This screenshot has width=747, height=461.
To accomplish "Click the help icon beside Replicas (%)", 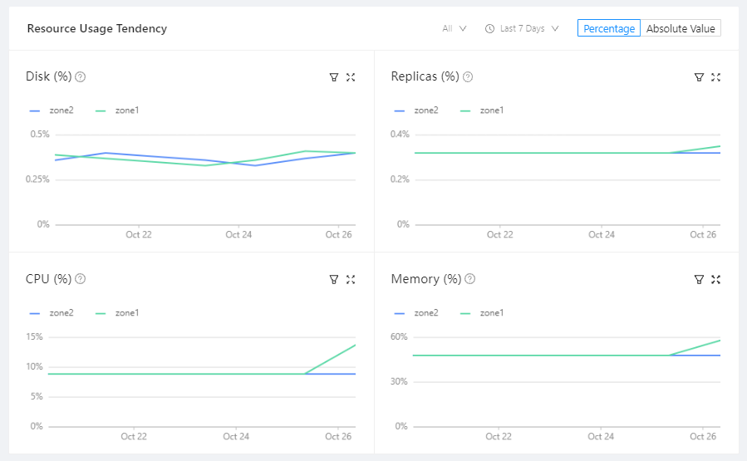I will point(468,77).
